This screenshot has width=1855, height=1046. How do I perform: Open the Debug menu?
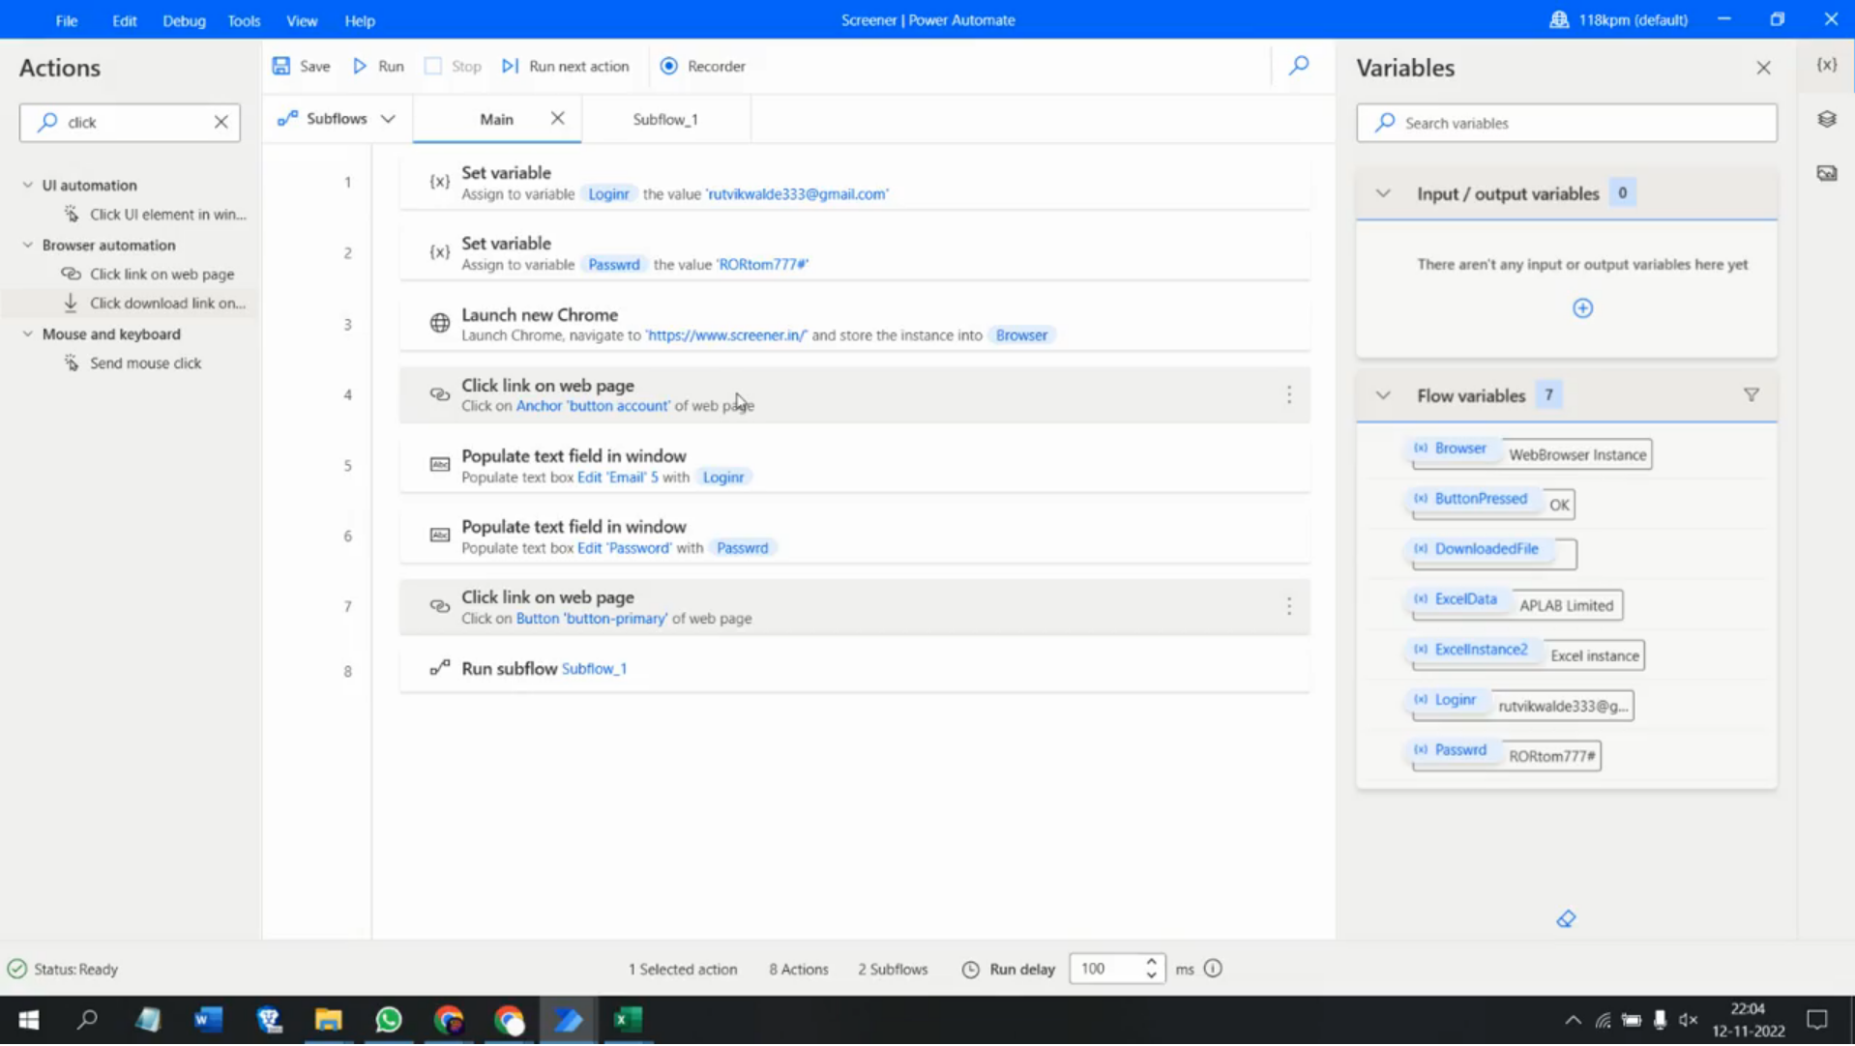coord(184,19)
